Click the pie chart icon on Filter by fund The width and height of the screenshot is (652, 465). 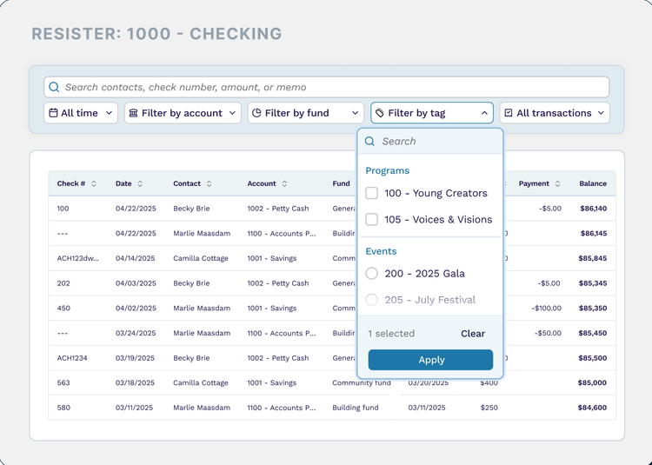(x=256, y=113)
